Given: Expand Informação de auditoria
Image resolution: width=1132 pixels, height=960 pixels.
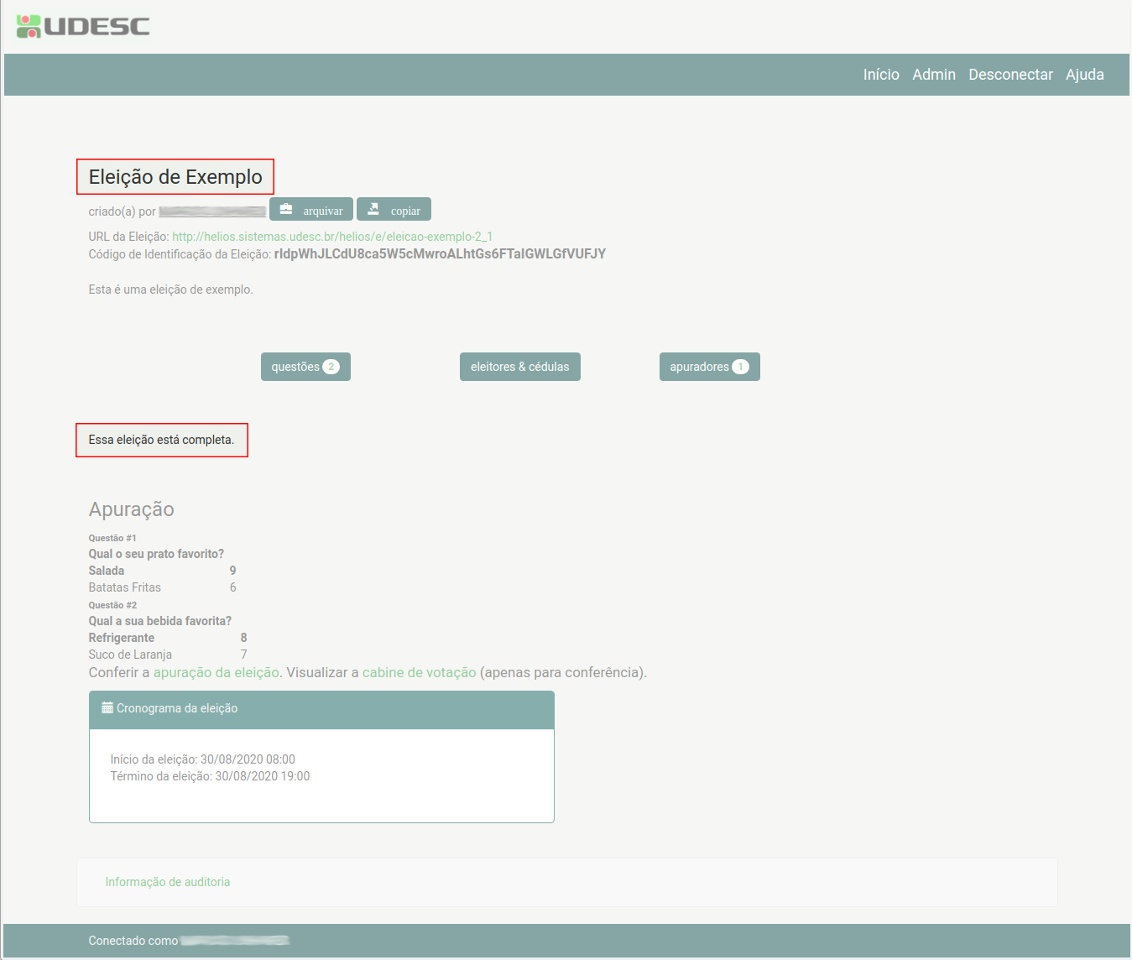Looking at the screenshot, I should (x=168, y=882).
